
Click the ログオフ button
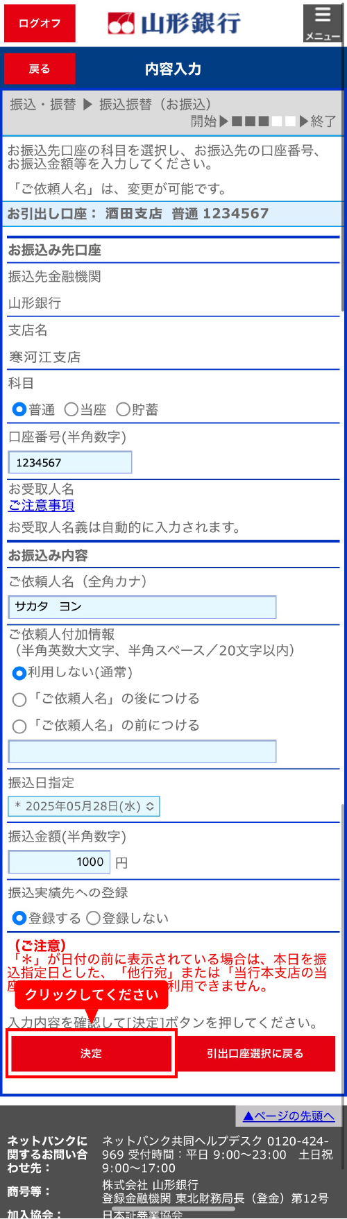point(40,24)
